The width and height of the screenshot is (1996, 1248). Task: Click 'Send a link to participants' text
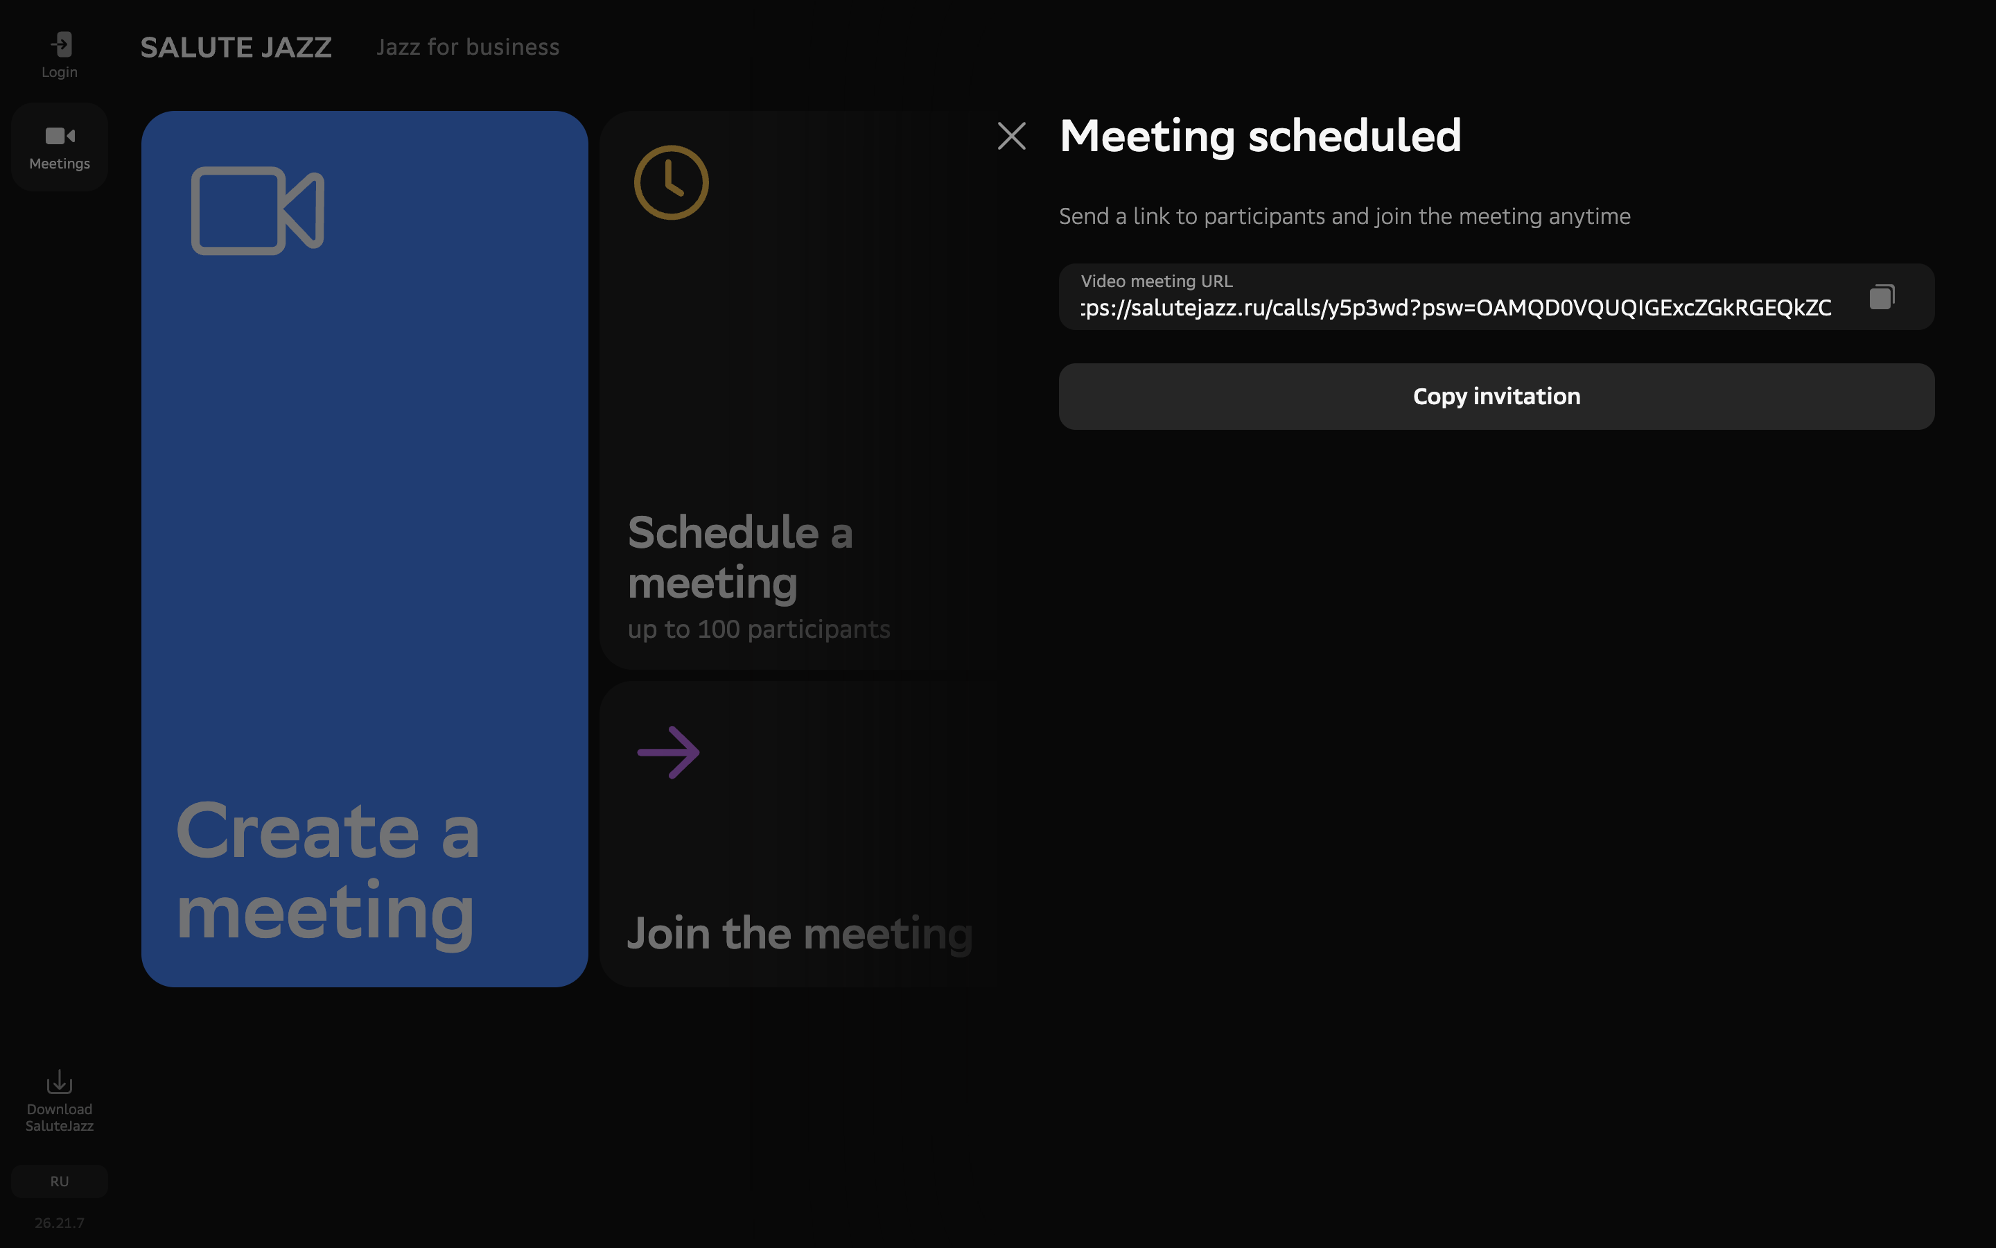click(1345, 216)
